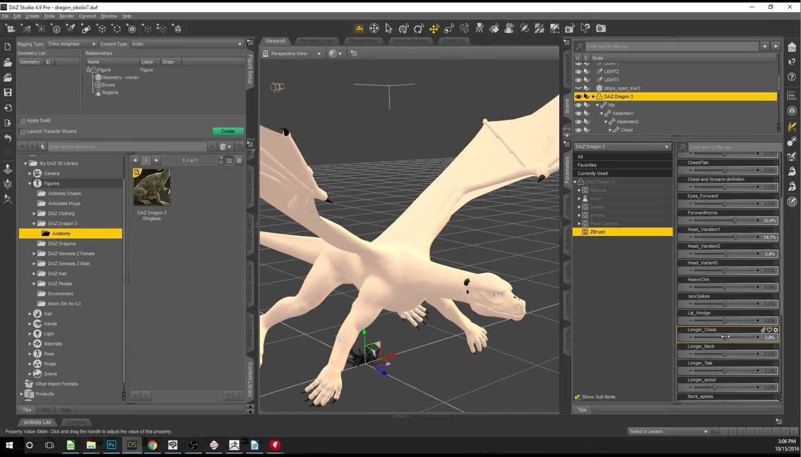Click the Spot Render camera tool
This screenshot has height=457, width=801.
point(570,28)
